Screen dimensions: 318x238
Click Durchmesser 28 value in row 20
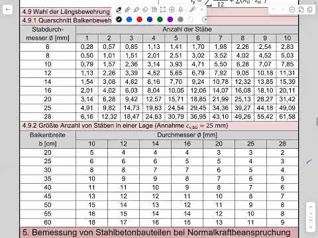coord(282,152)
